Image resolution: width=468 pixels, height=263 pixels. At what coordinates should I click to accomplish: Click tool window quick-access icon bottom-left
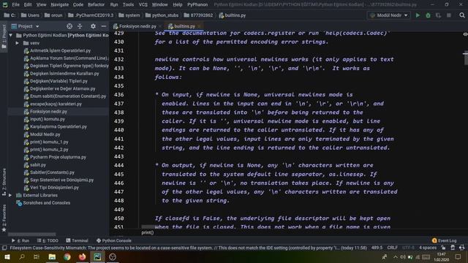click(x=4, y=248)
